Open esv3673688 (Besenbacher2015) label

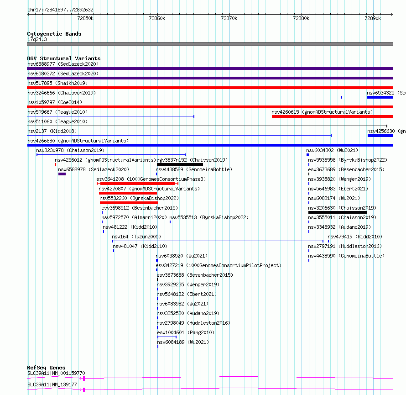tap(195, 275)
